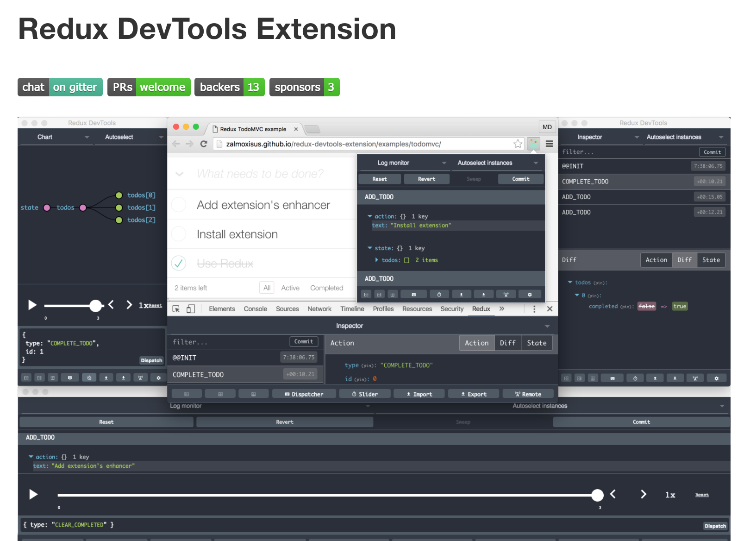This screenshot has height=541, width=750.
Task: Click settings gear in popup Log monitor toolbar
Action: 530,295
